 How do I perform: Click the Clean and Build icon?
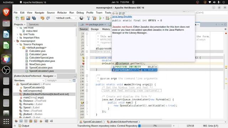94,18
